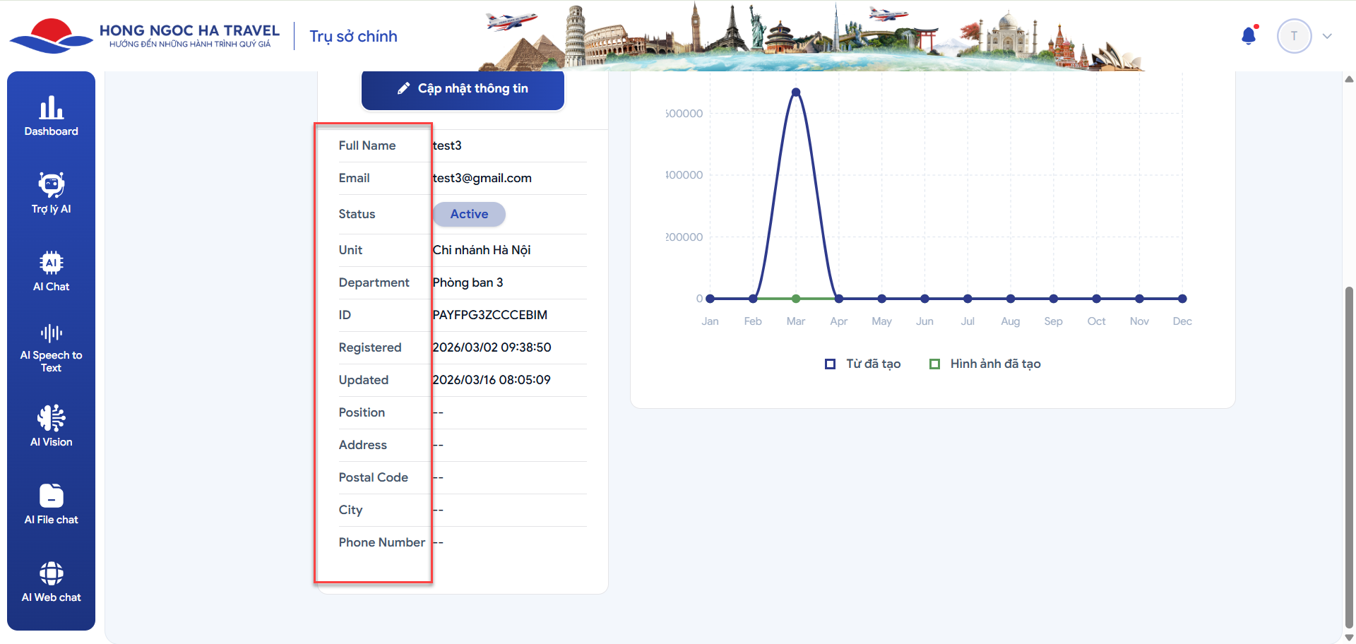Select the AI Chat chip icon
The height and width of the screenshot is (644, 1356).
51,263
